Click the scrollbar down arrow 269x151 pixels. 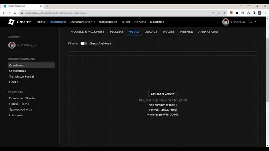[x=267, y=146]
